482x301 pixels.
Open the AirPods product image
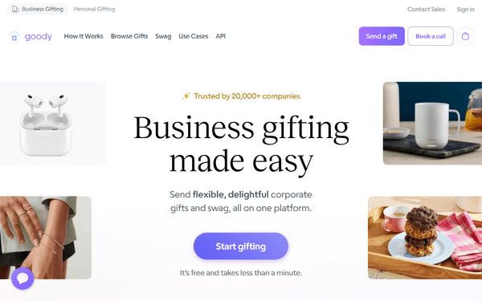(x=53, y=123)
